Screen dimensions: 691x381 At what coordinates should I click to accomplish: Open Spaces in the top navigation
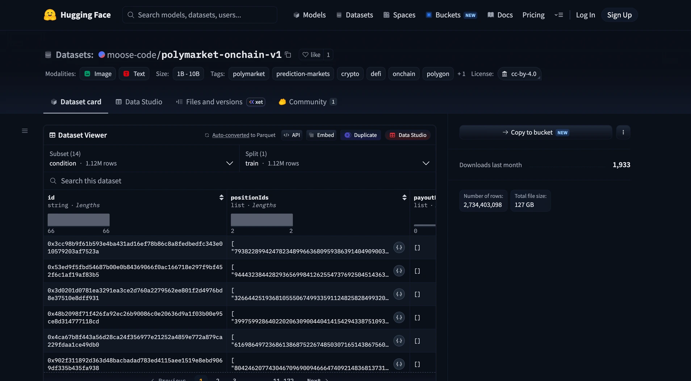click(x=399, y=15)
